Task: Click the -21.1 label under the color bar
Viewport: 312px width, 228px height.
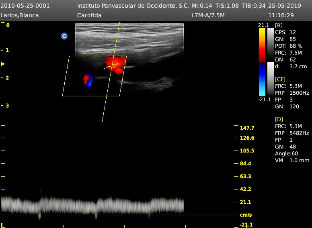Action: 264,100
